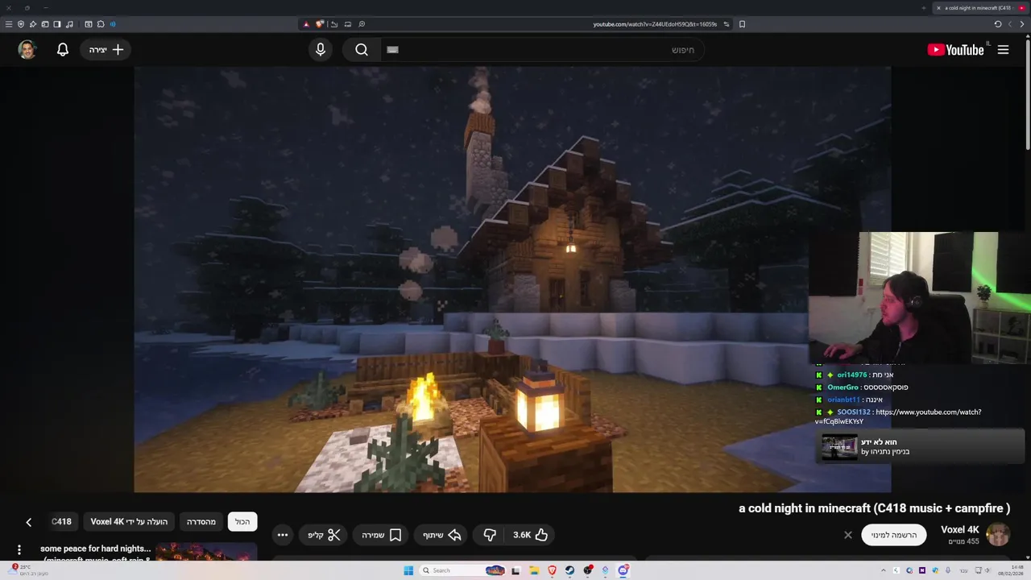The height and width of the screenshot is (580, 1031).
Task: Select 'הועלה על ידי Voxel 4K' chip
Action: click(129, 522)
